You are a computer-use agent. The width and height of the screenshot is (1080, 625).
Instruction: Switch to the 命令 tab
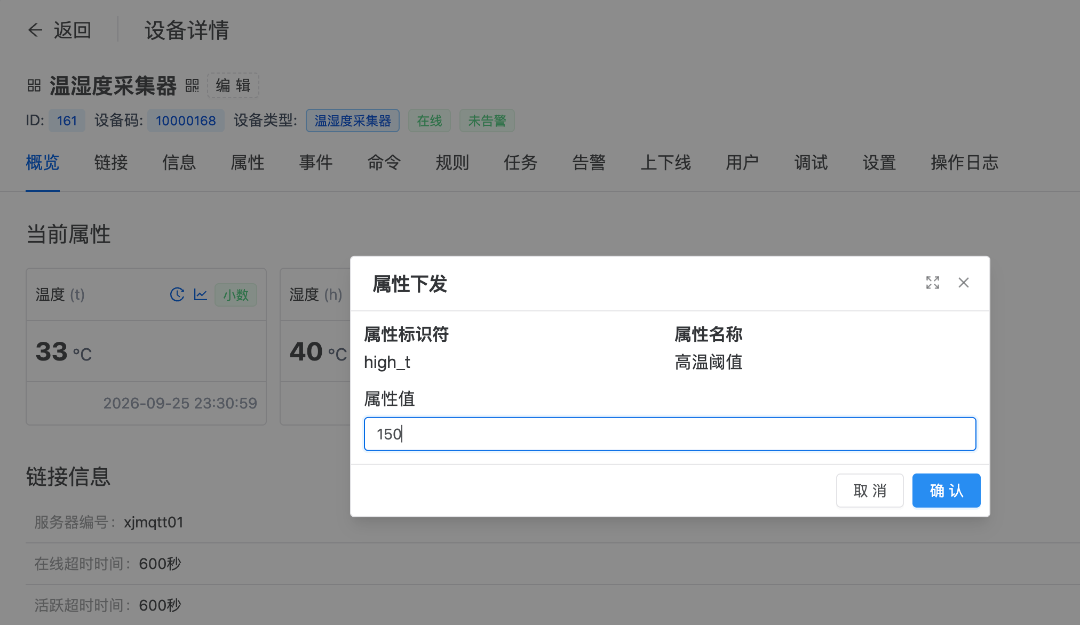click(x=384, y=162)
